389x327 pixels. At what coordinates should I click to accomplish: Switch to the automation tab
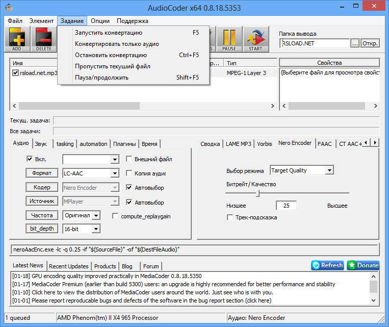[93, 144]
